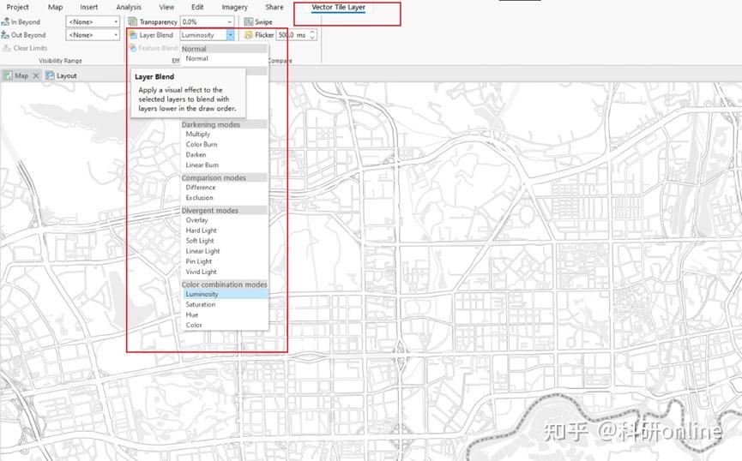Activate the Flicker tool
Image resolution: width=742 pixels, height=461 pixels.
[259, 35]
